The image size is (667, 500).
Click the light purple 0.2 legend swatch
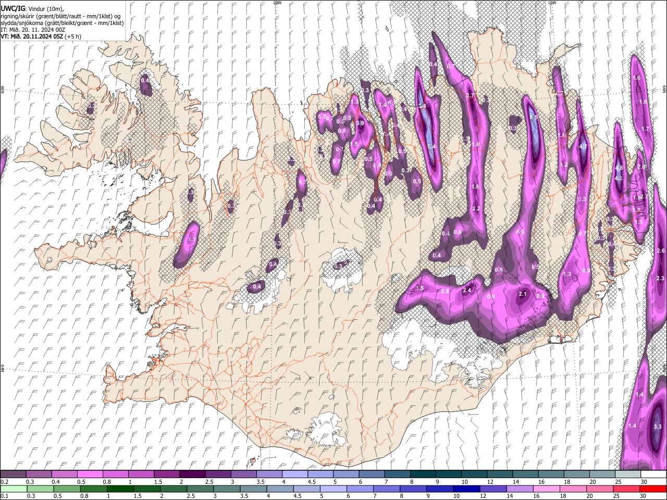13,474
